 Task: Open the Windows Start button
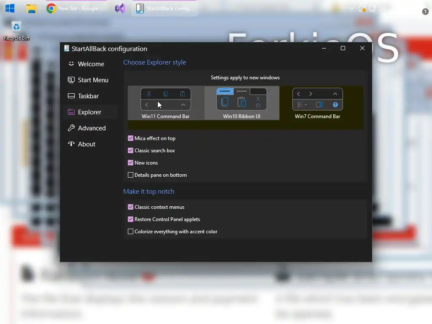pos(10,8)
